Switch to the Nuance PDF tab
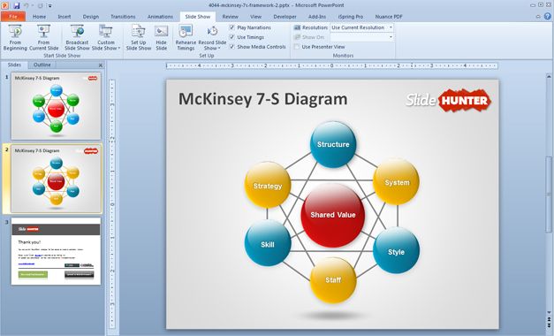Viewport: 554px width, 336px height. click(x=389, y=17)
